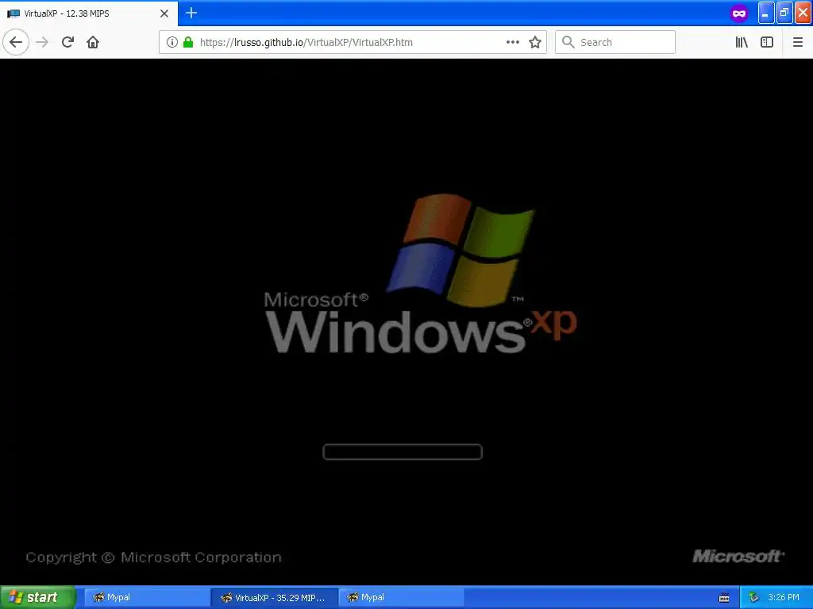Image resolution: width=813 pixels, height=609 pixels.
Task: Reload the current page
Action: (x=67, y=42)
